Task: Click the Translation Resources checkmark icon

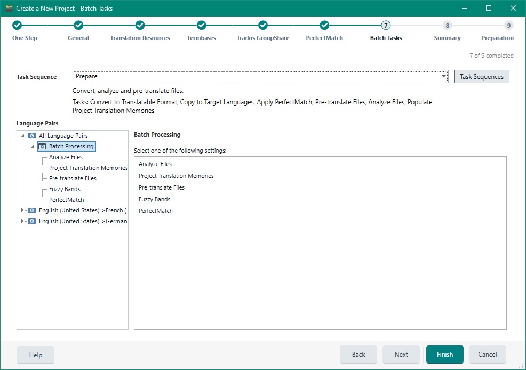Action: [140, 25]
